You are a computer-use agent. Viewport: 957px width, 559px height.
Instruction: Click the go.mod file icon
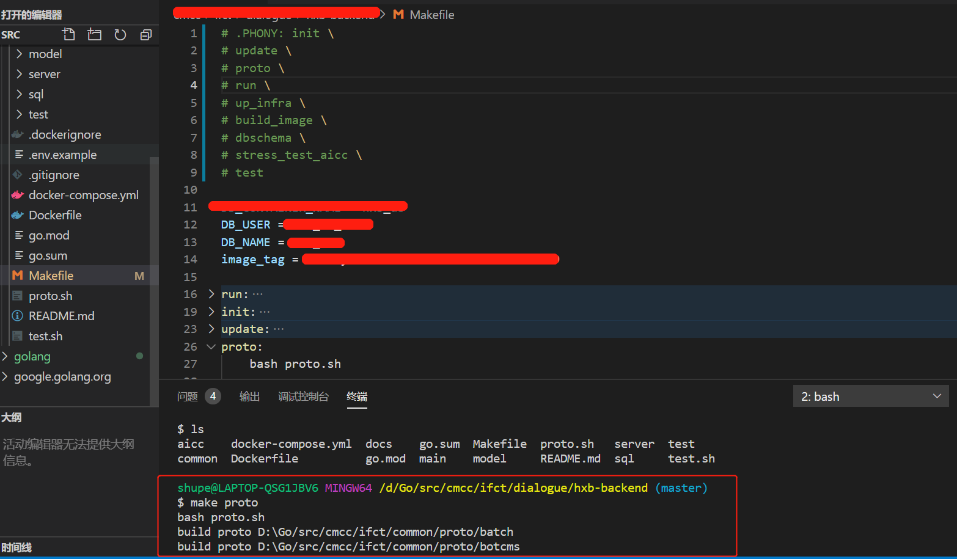[x=18, y=235]
